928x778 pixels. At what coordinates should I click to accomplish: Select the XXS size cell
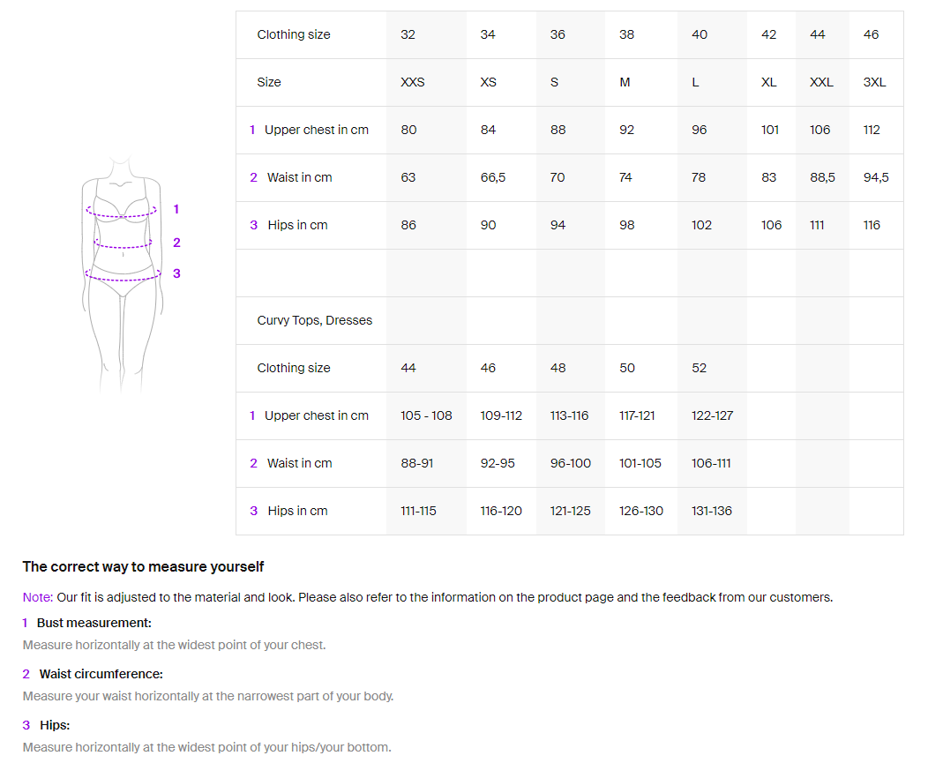click(412, 82)
